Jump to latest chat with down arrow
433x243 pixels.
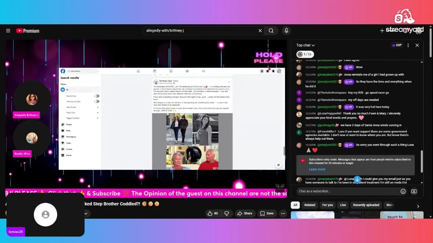357,180
